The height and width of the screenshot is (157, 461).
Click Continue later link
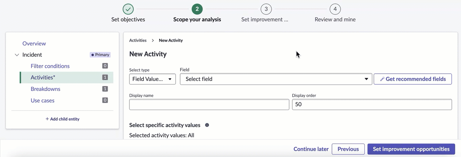coord(311,149)
